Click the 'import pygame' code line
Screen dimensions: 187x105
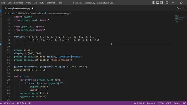[23, 17]
